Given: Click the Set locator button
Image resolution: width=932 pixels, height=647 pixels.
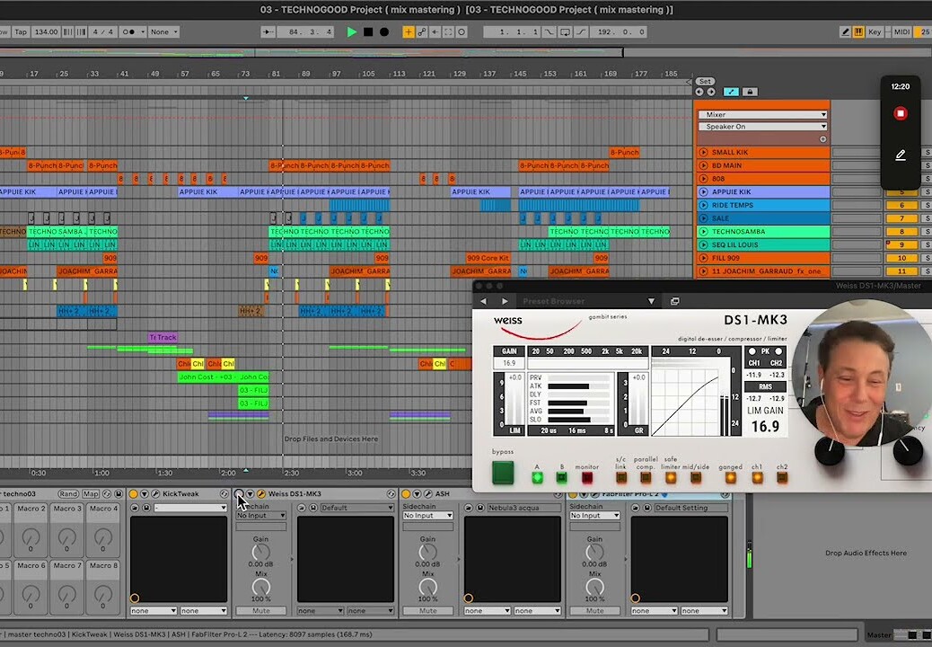Looking at the screenshot, I should (705, 82).
